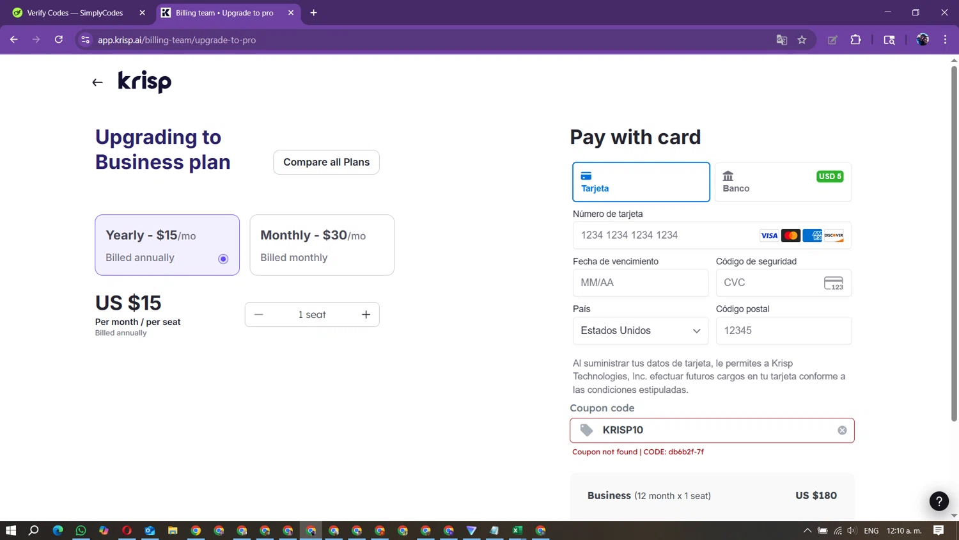Click the MM/AA expiry date field

coord(641,283)
